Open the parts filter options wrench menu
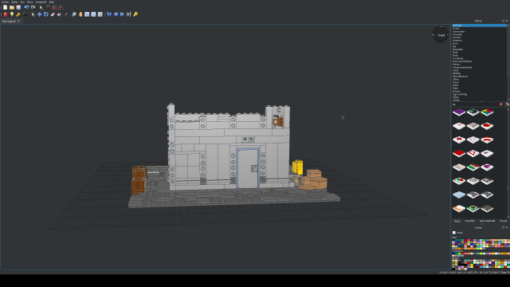Viewport: 510px width, 287px height. tap(508, 104)
